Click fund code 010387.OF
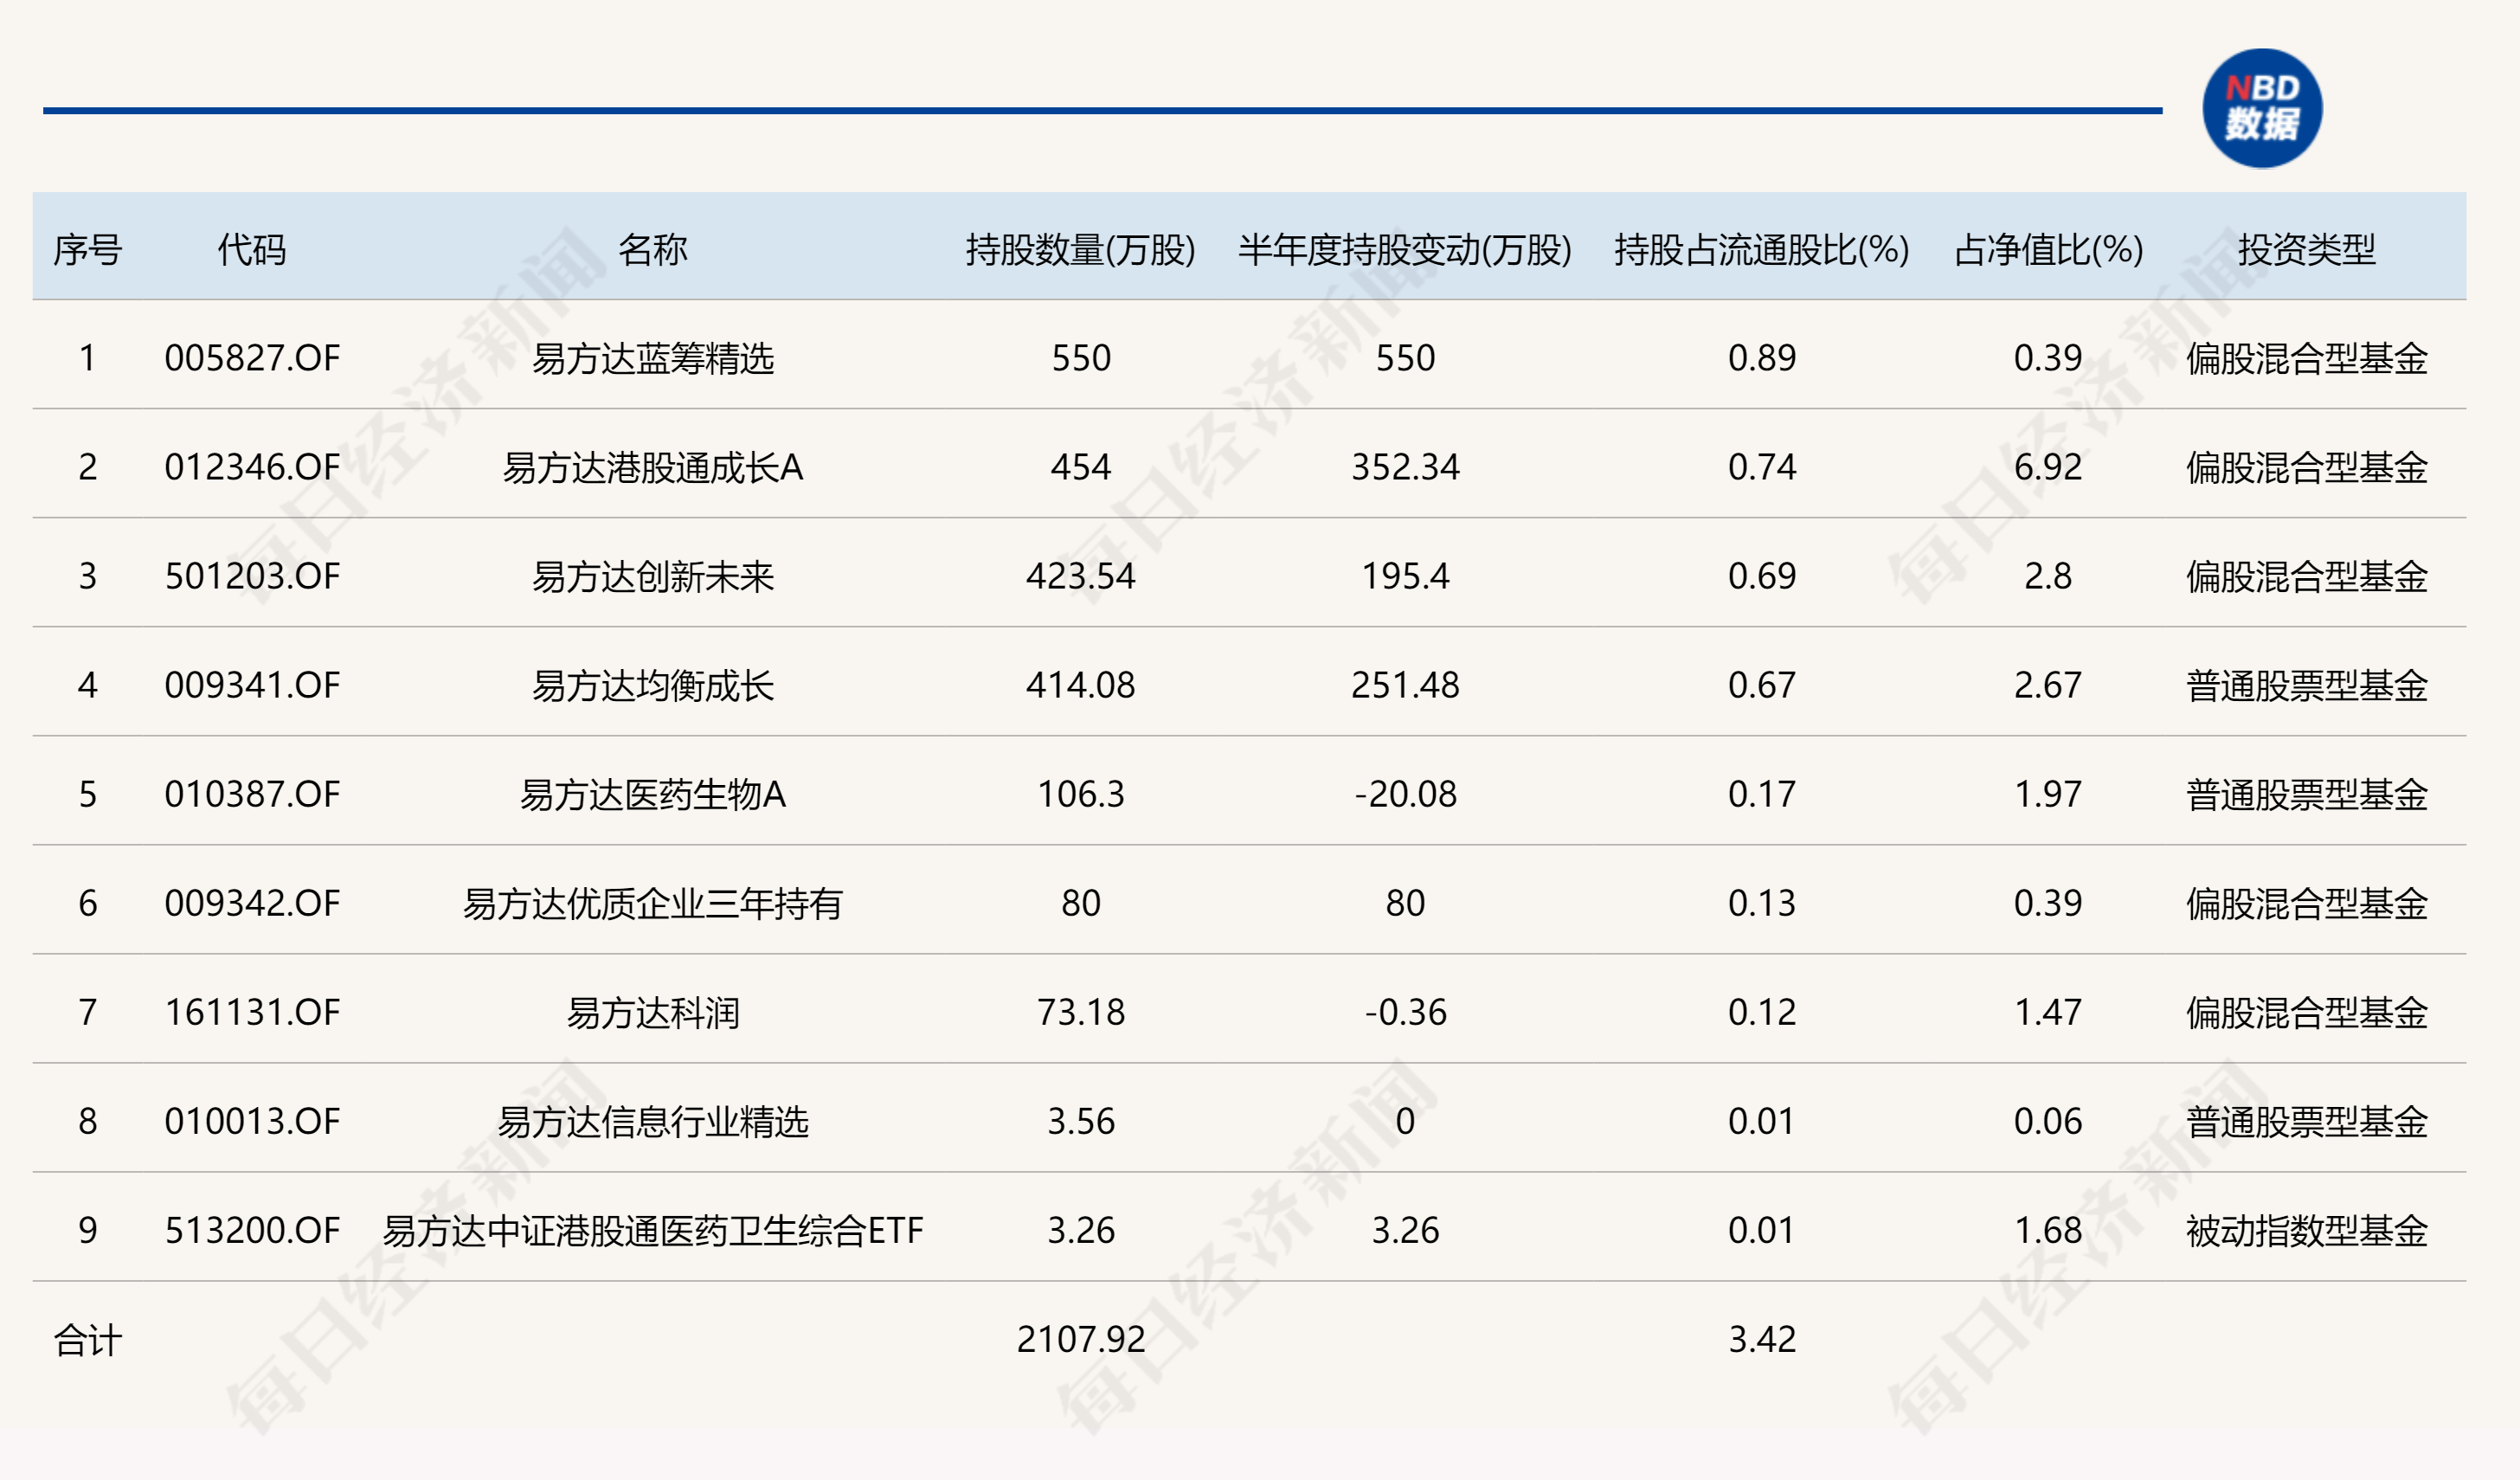 click(x=252, y=794)
